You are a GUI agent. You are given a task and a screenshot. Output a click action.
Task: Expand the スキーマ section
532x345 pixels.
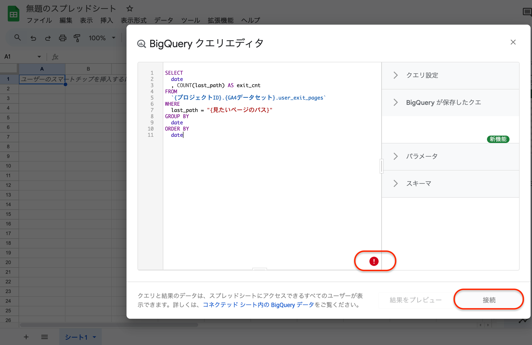[x=450, y=184]
